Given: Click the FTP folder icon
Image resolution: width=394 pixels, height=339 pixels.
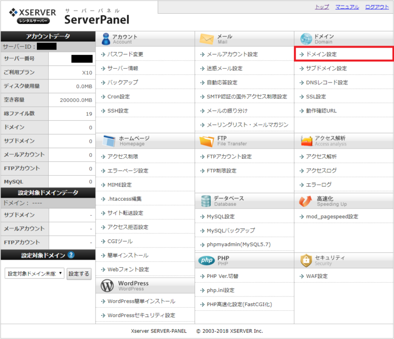Looking at the screenshot, I should tap(206, 141).
